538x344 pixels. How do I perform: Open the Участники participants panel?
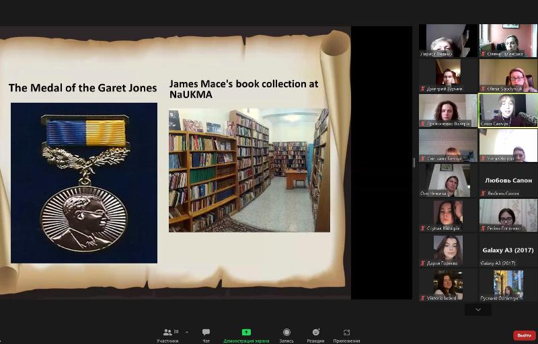point(167,335)
